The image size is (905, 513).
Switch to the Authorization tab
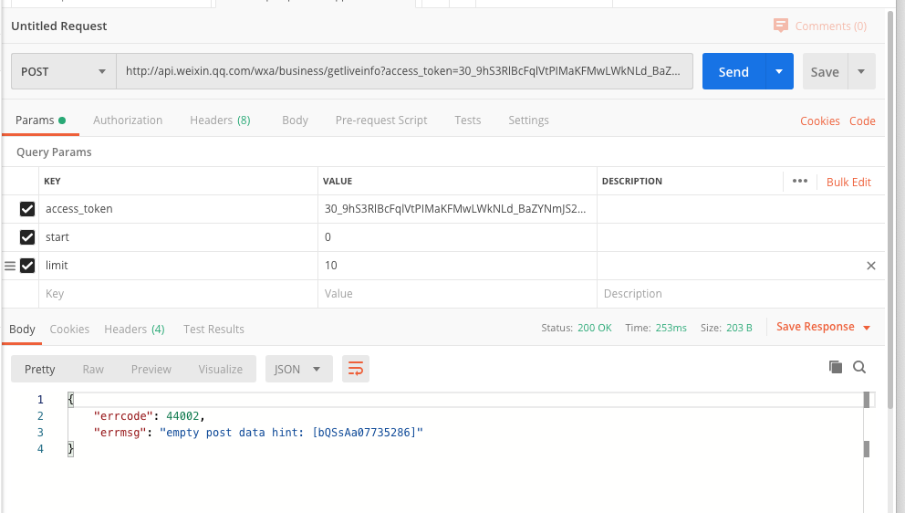point(128,120)
